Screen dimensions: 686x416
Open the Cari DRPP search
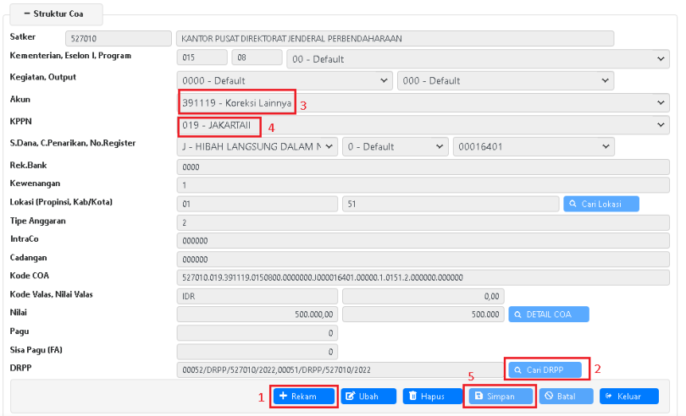tap(545, 369)
